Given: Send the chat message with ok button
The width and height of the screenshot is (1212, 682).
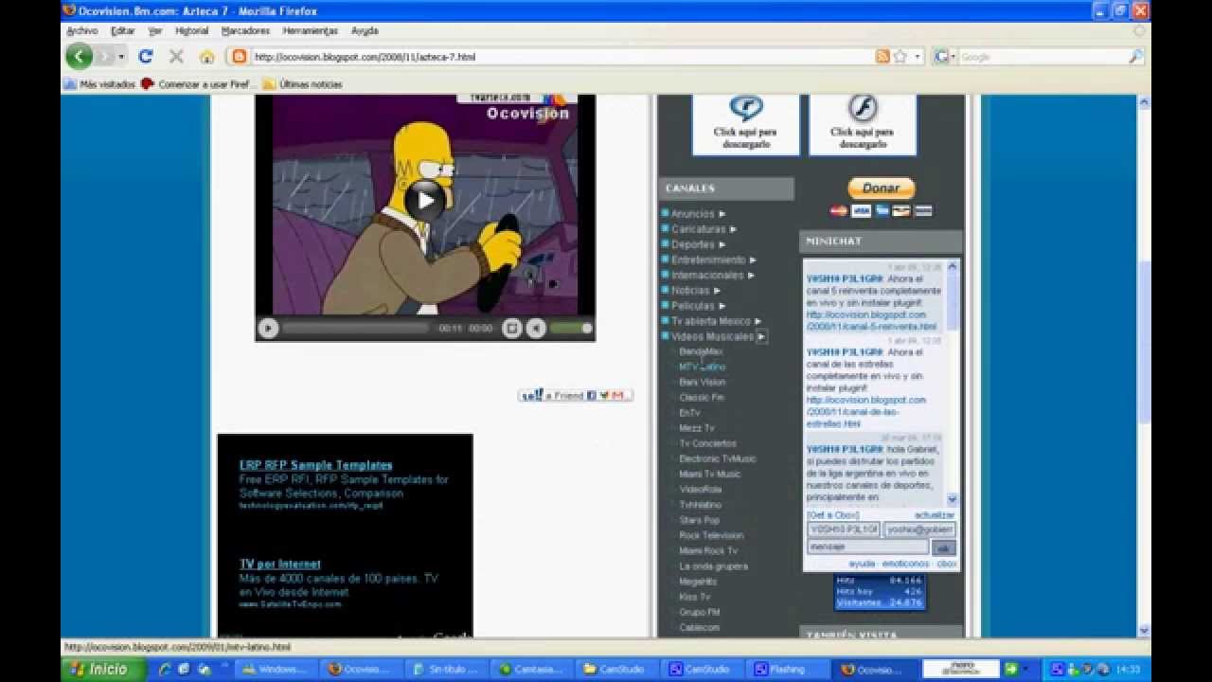Looking at the screenshot, I should click(943, 547).
